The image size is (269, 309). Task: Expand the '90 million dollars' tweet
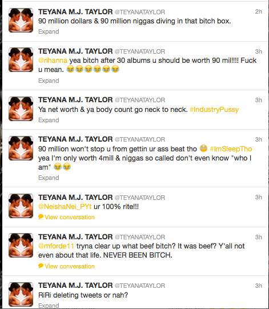(x=49, y=31)
